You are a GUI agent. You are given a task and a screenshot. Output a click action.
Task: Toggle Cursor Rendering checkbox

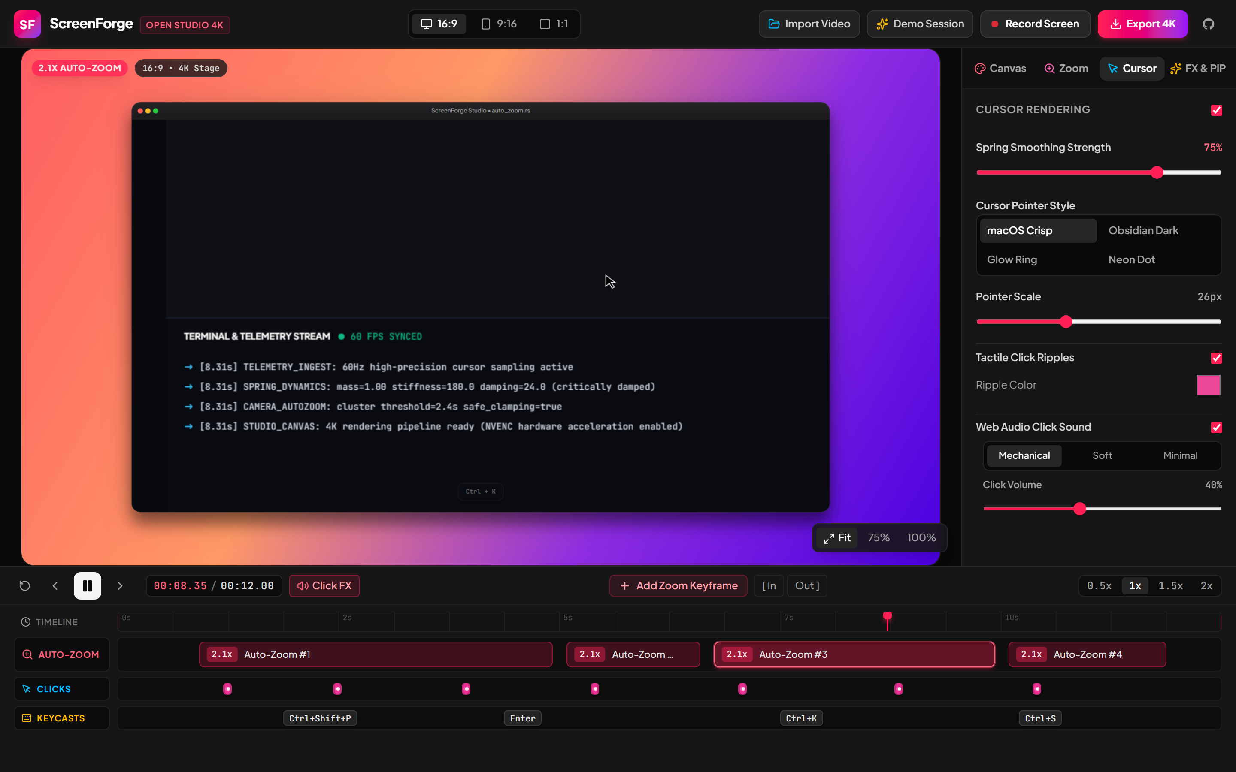pos(1216,110)
